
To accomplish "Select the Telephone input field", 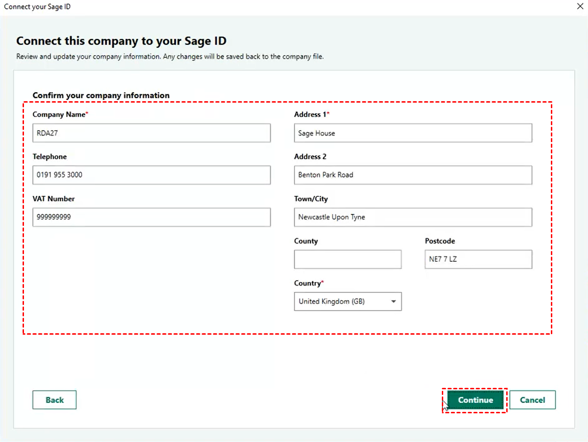I will pos(151,175).
